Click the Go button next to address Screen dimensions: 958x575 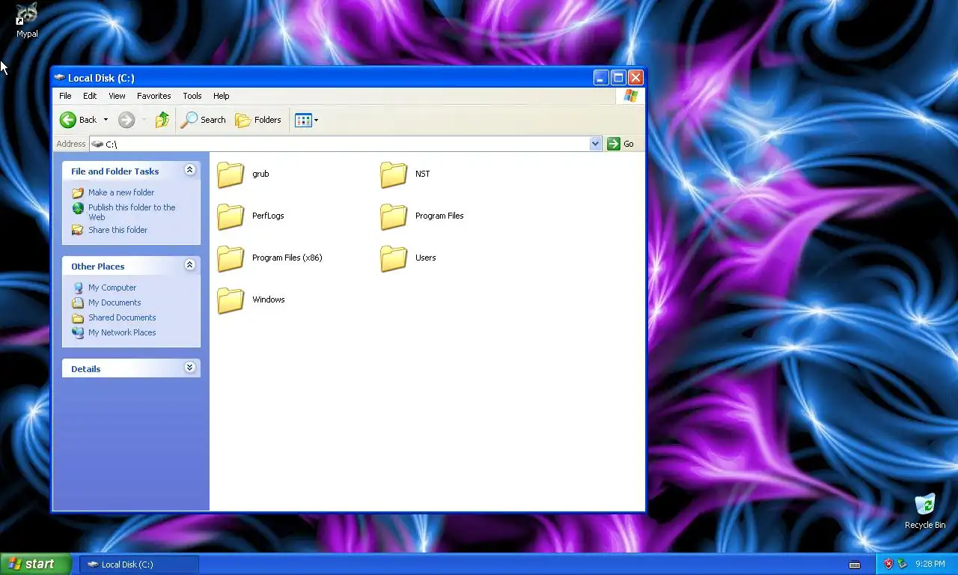(x=620, y=144)
